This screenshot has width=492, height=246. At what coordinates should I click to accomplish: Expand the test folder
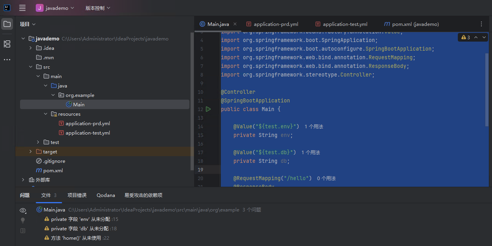click(x=38, y=142)
